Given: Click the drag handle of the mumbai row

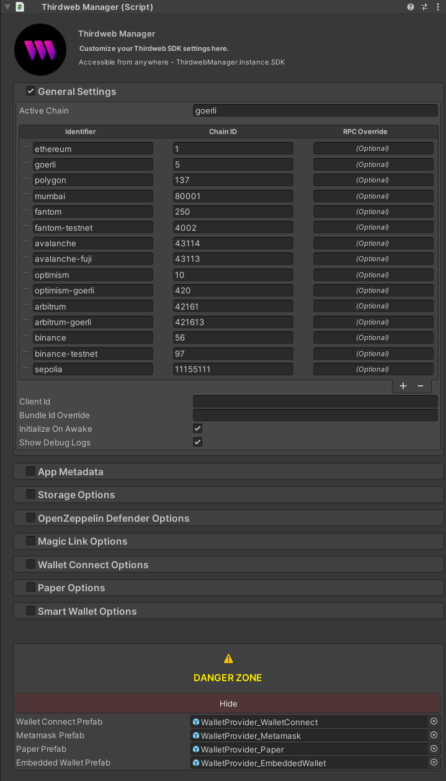Looking at the screenshot, I should coord(25,196).
